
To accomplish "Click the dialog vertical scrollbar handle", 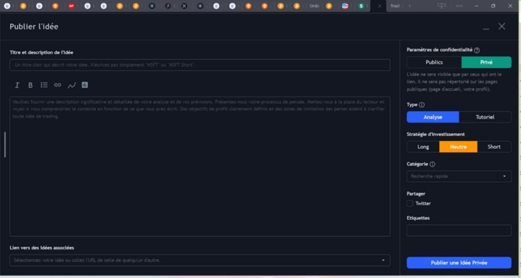I will 5,145.
